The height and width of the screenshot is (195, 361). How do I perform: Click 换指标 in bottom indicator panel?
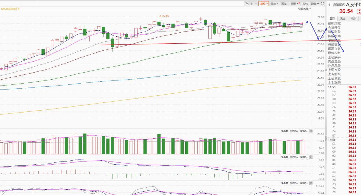coord(303,183)
